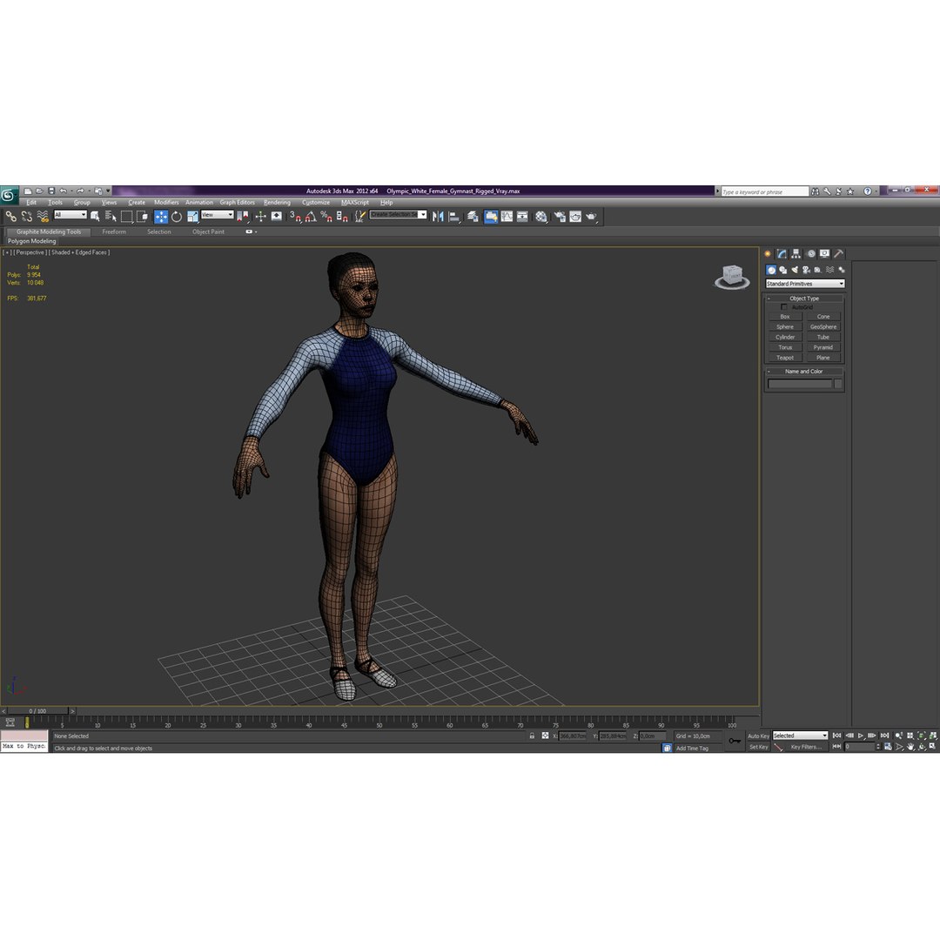Switch to the Modify command panel
The image size is (940, 940).
(x=782, y=254)
